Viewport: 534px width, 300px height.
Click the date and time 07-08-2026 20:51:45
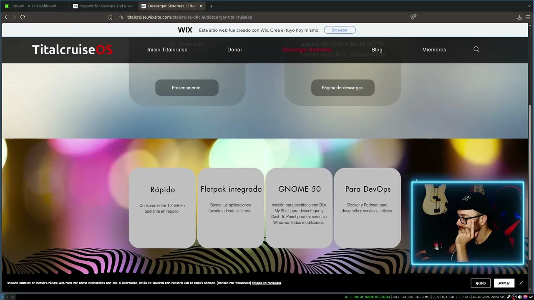click(489, 297)
